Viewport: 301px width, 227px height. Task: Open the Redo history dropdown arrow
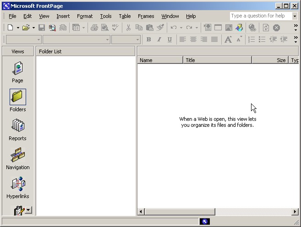click(197, 28)
